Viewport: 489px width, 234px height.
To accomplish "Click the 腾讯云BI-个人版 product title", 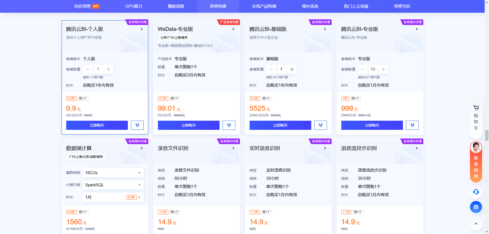I will point(85,29).
